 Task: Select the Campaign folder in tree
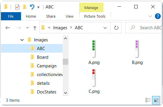(x=46, y=66)
